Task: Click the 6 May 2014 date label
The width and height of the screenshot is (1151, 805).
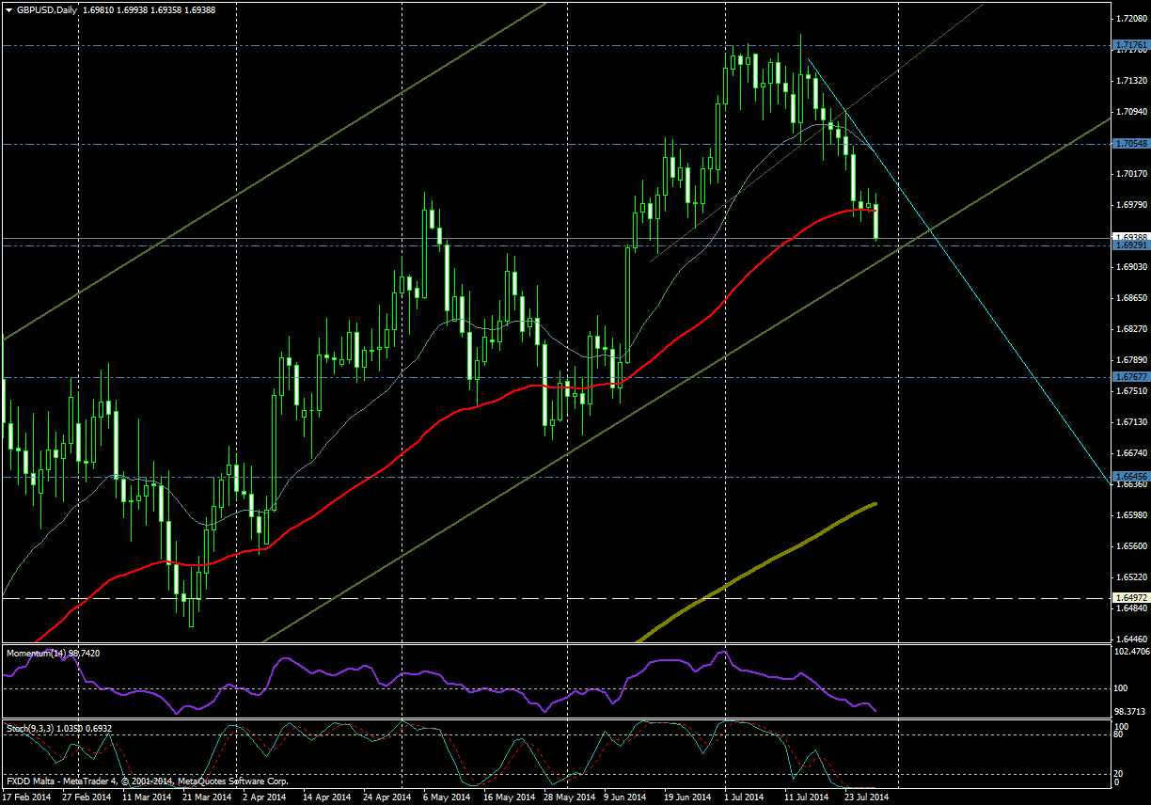Action: click(445, 797)
